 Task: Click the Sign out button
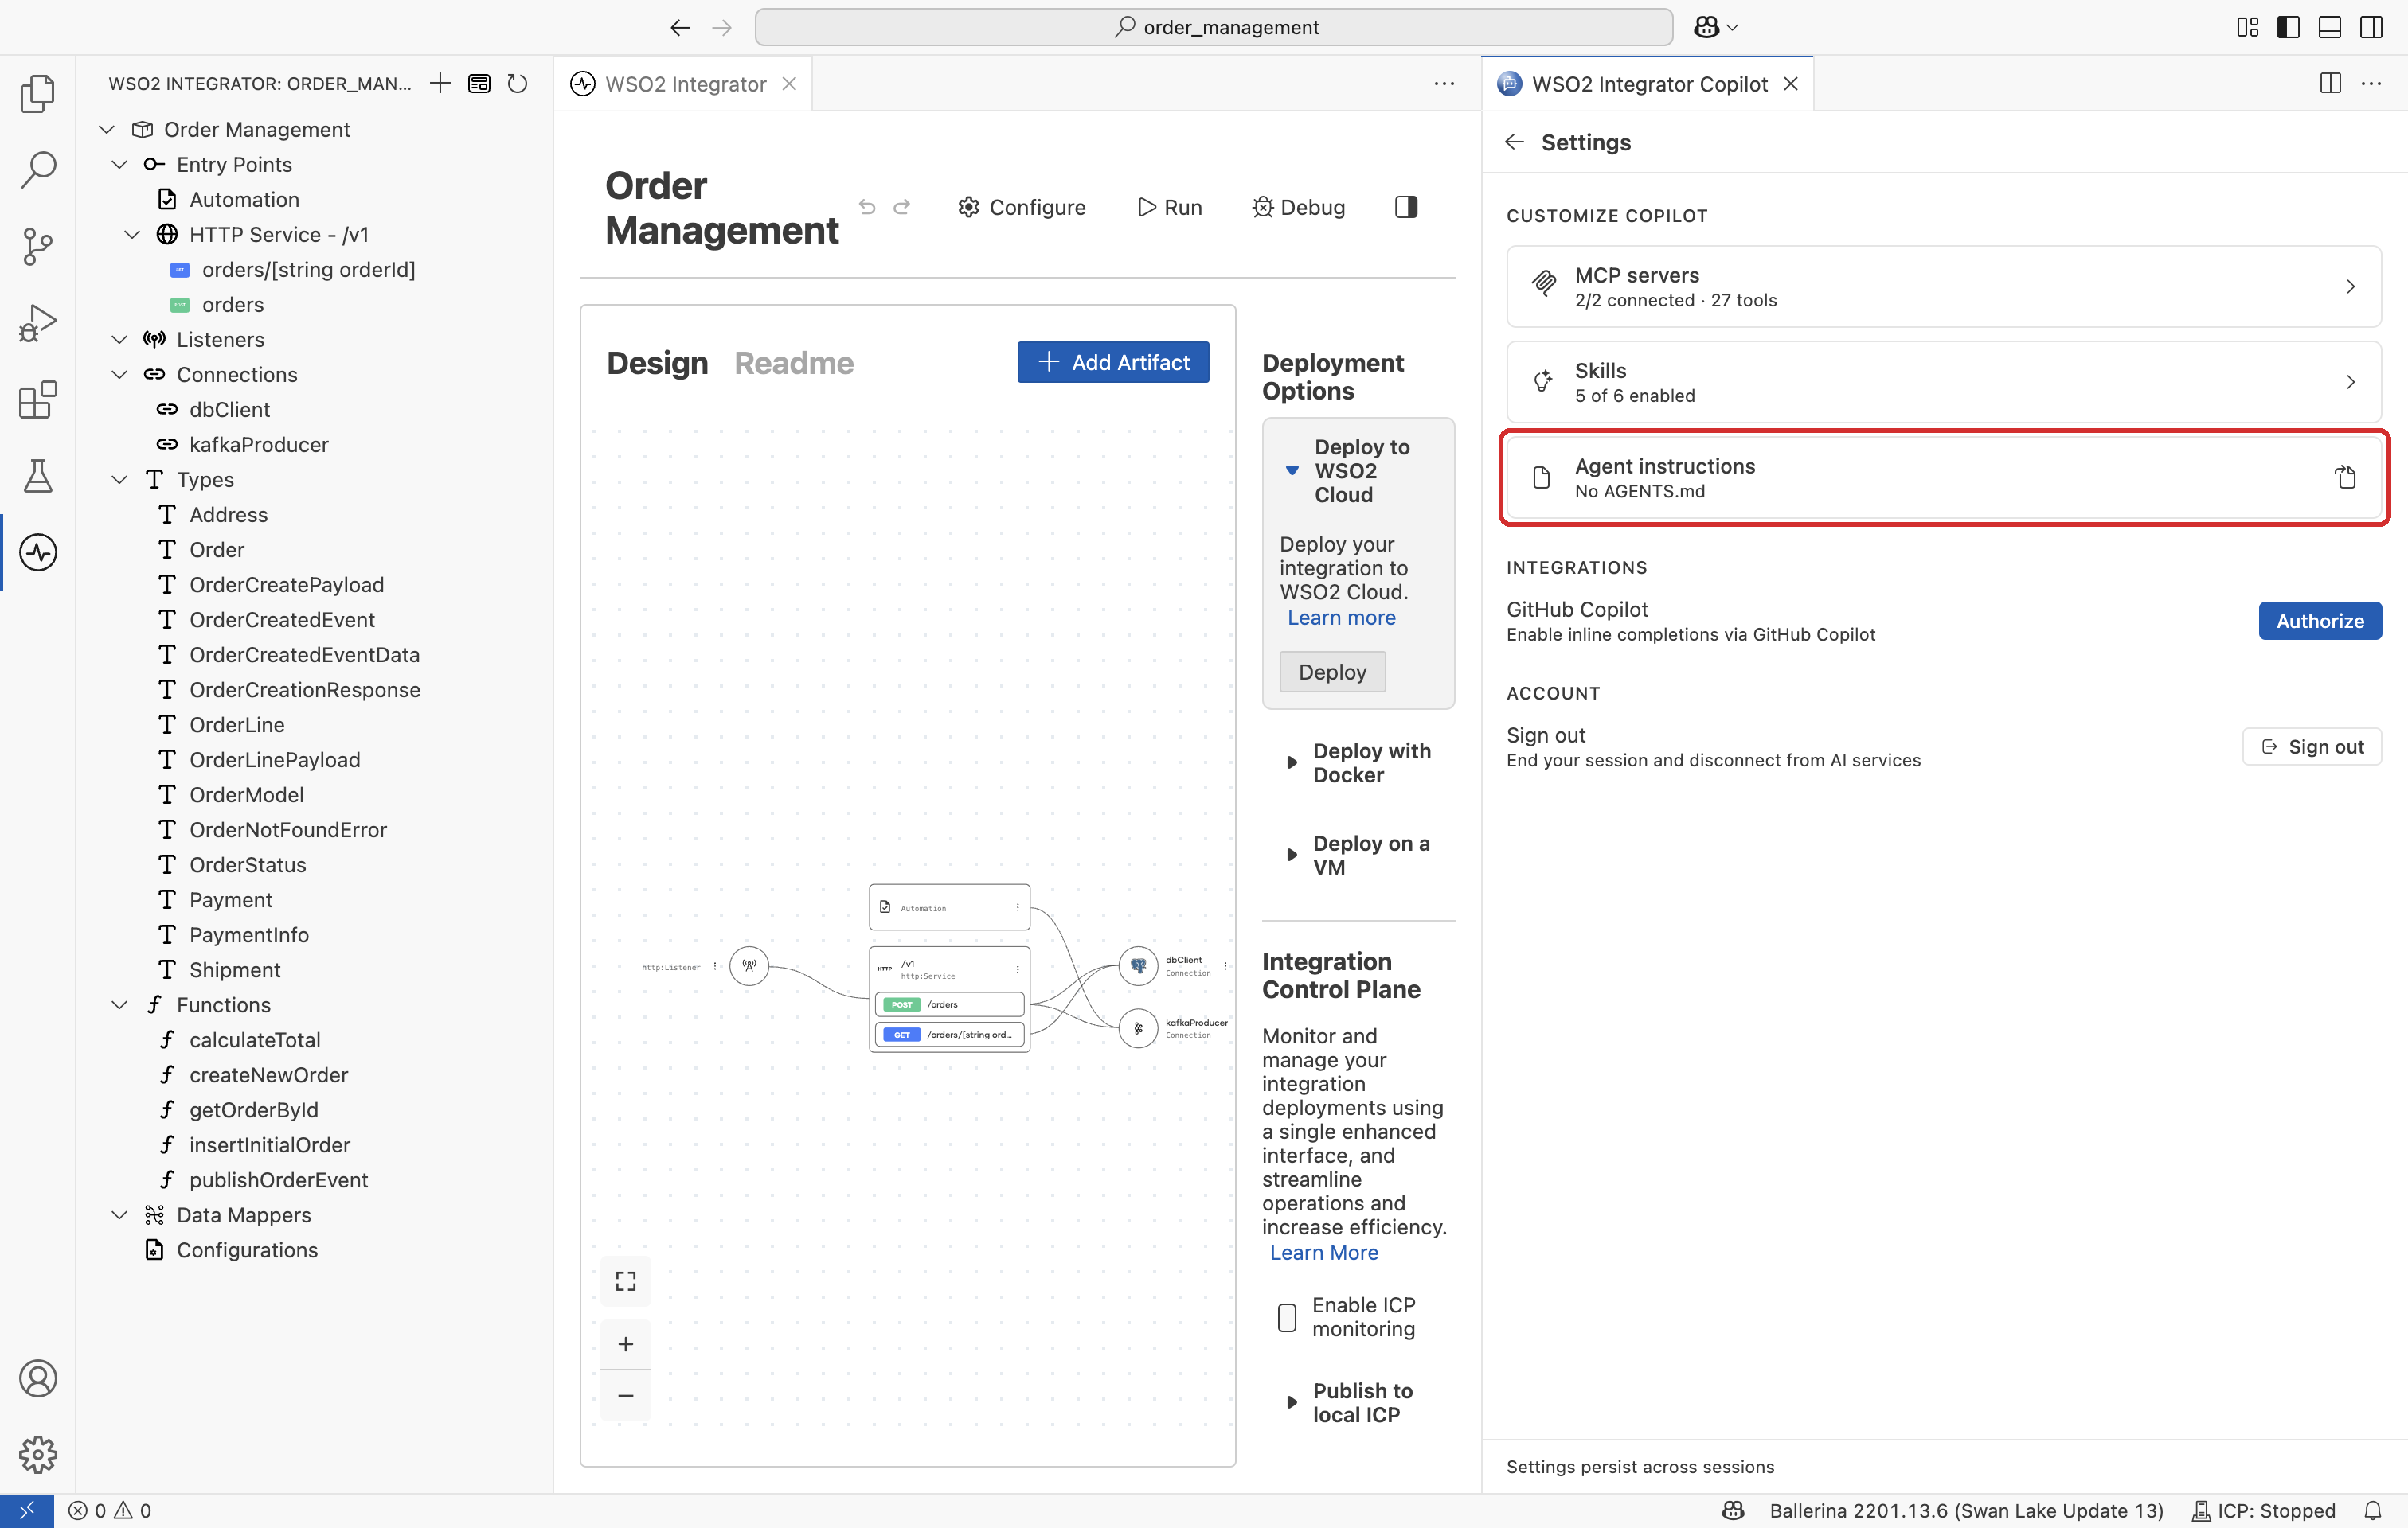click(x=2312, y=746)
